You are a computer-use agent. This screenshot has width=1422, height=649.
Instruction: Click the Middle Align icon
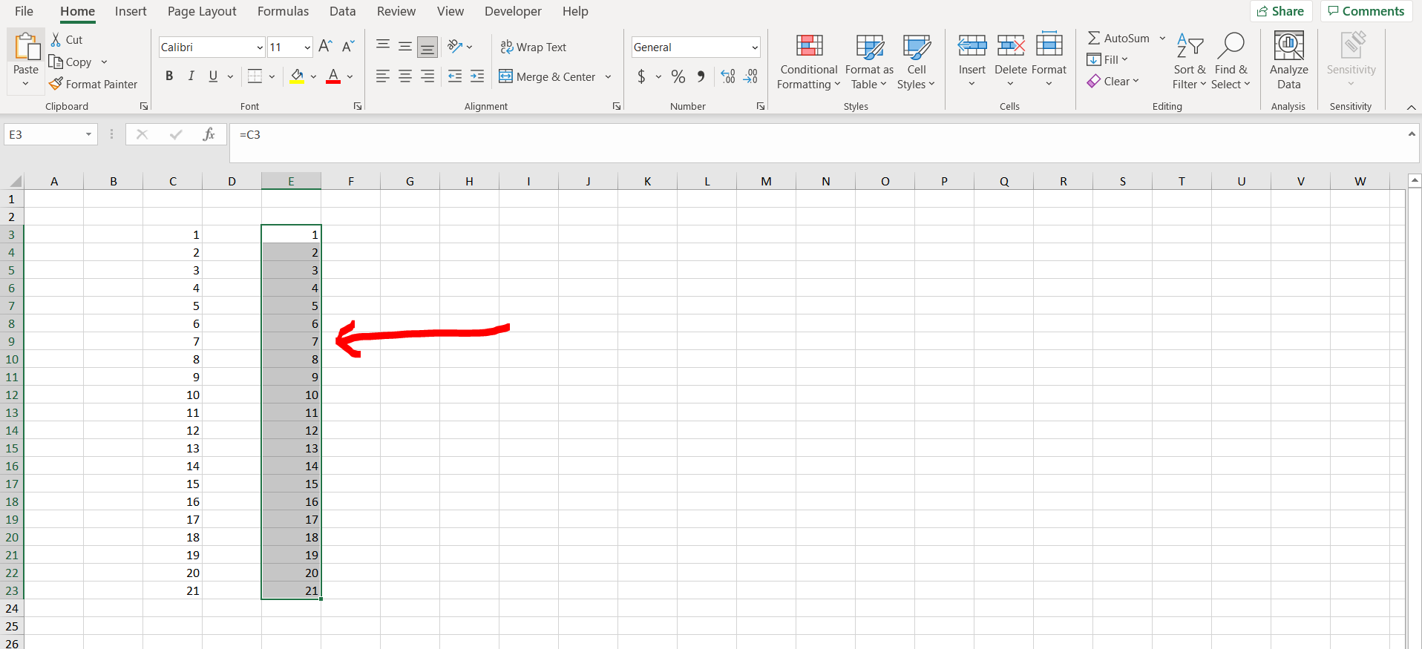[405, 46]
